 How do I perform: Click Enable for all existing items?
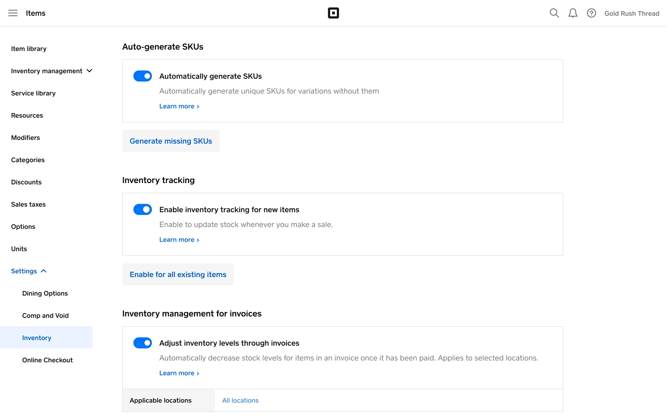pyautogui.click(x=178, y=274)
